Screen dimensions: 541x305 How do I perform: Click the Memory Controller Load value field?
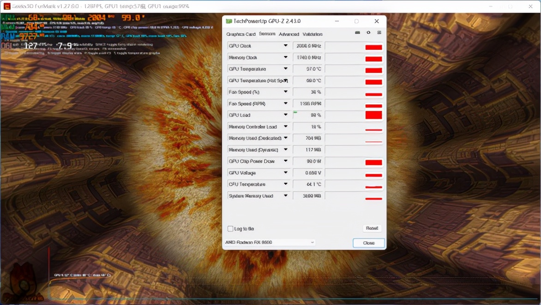[x=308, y=127]
